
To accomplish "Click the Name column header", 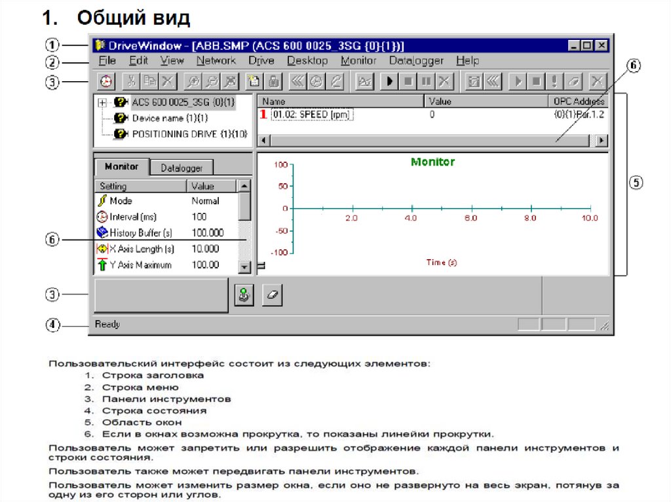I will pyautogui.click(x=340, y=101).
